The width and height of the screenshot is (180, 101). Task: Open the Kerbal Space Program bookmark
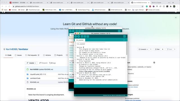83,10
